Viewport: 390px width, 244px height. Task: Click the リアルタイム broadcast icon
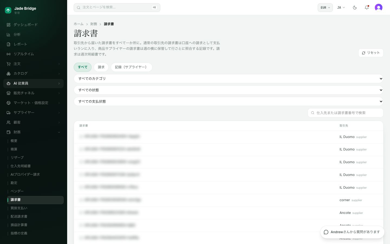click(x=8, y=54)
